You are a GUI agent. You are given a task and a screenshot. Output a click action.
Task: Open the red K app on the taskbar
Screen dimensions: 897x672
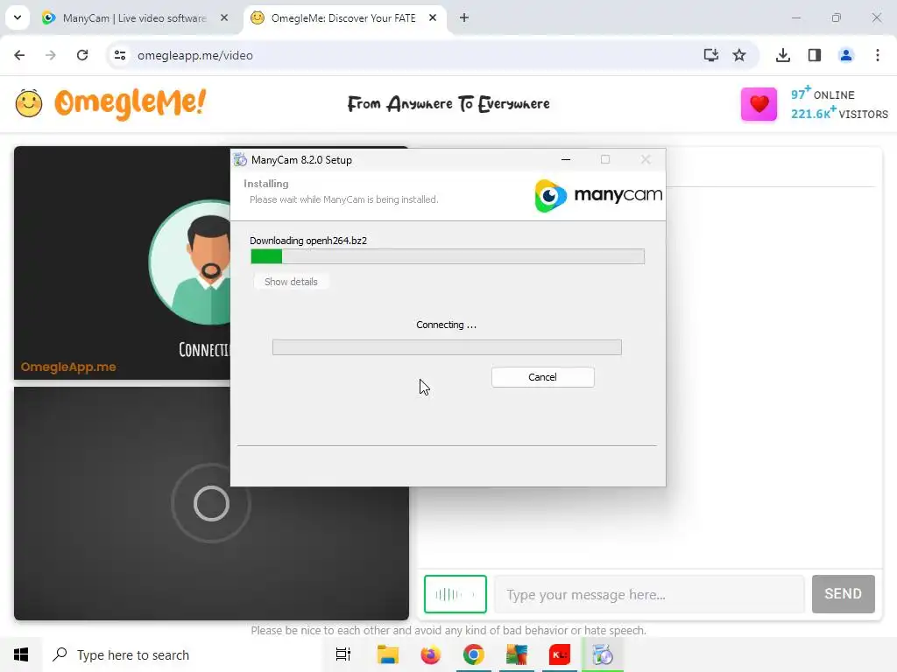[560, 654]
